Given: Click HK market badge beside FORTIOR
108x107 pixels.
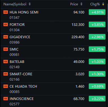Looking at the screenshot, I should click(x=6, y=24).
